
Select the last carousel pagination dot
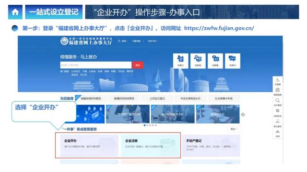156,125
